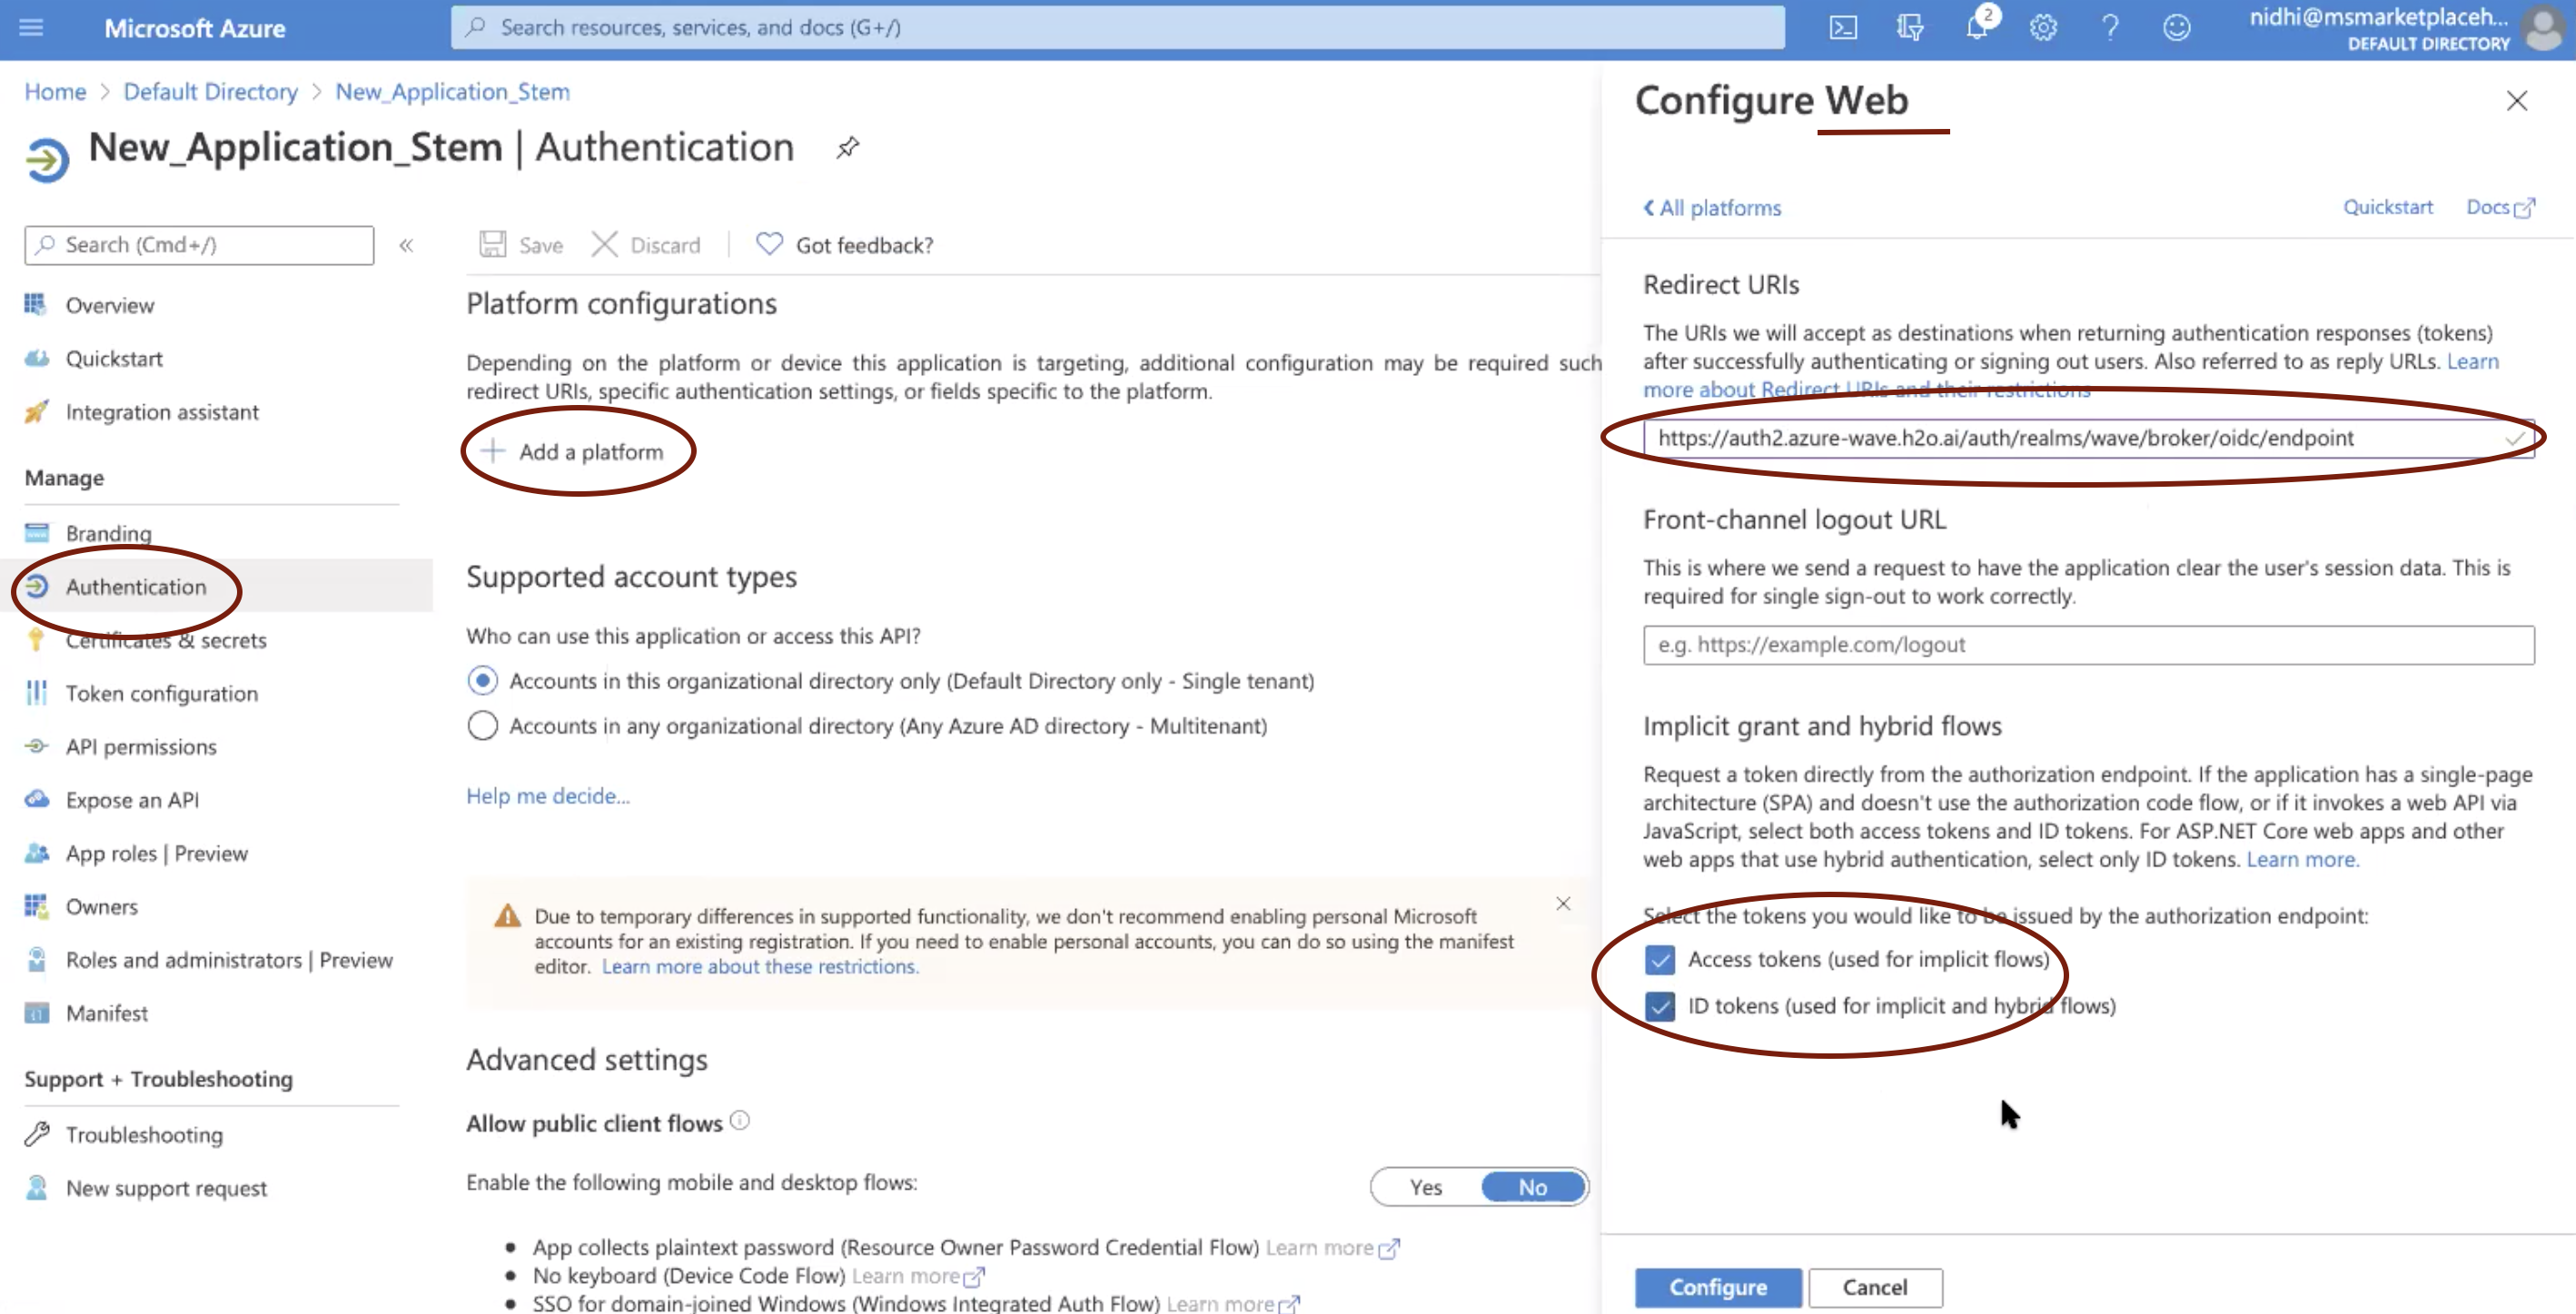Open the Quickstart link in Configure Web panel
Viewport: 2576px width, 1314px height.
pos(2387,207)
